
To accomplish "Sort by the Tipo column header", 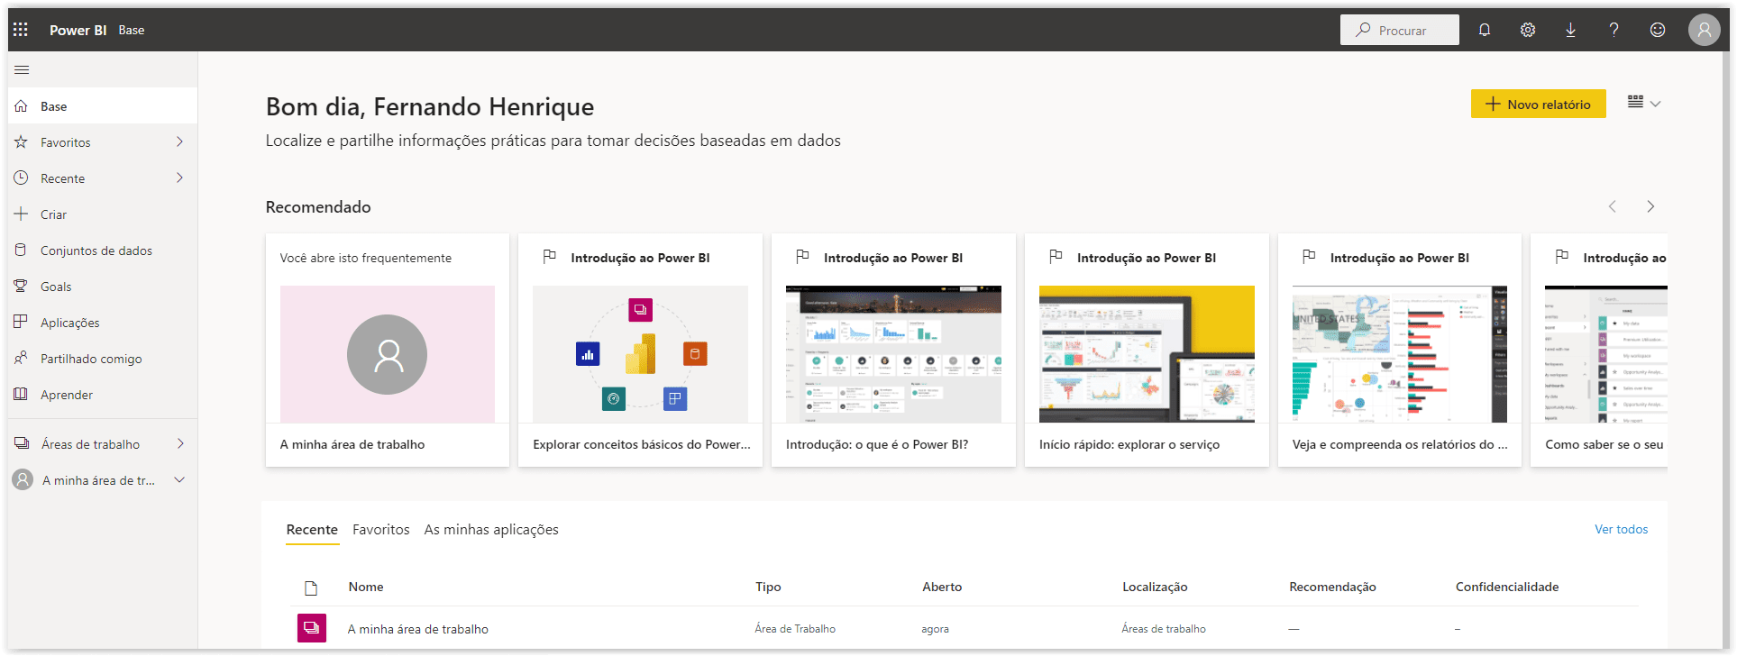I will point(768,587).
